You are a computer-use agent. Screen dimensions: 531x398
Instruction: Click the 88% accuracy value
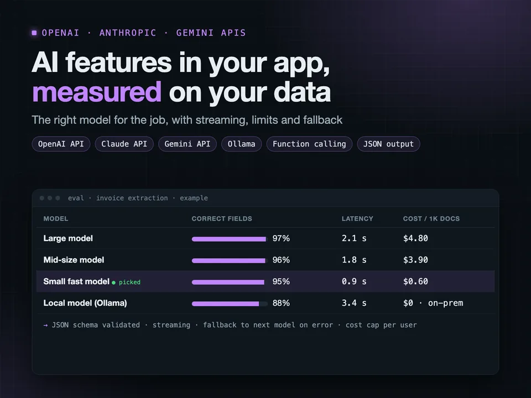281,303
